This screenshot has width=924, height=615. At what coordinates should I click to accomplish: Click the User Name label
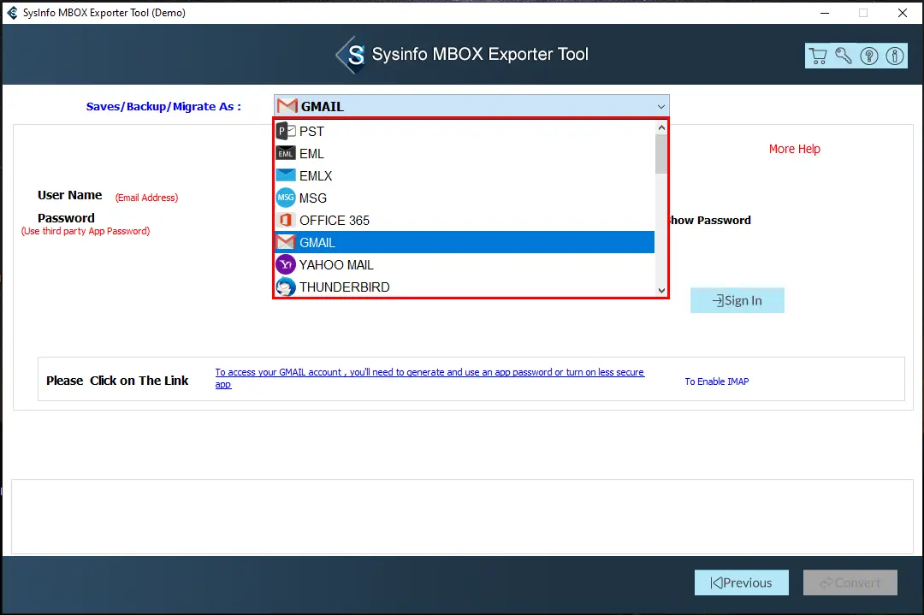click(x=69, y=195)
